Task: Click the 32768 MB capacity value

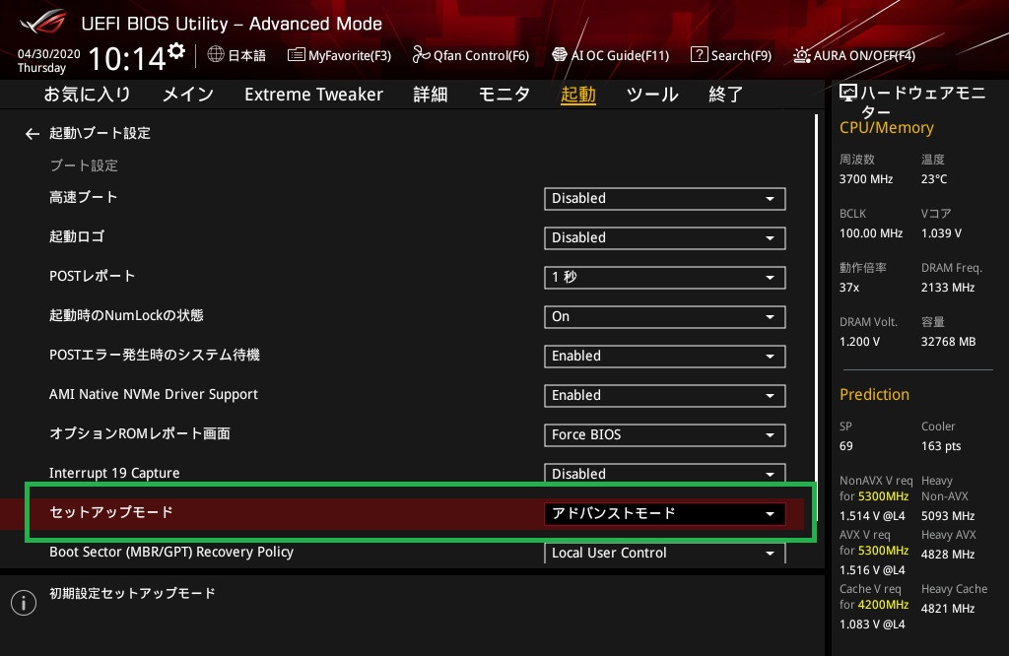Action: coord(948,342)
